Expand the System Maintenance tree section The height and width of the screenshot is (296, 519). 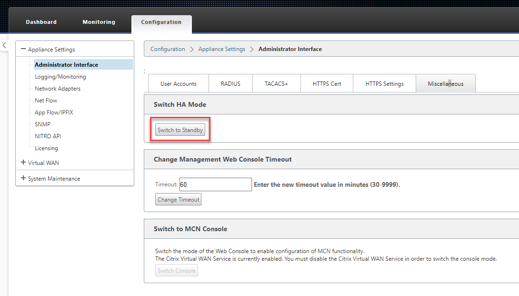tap(23, 178)
